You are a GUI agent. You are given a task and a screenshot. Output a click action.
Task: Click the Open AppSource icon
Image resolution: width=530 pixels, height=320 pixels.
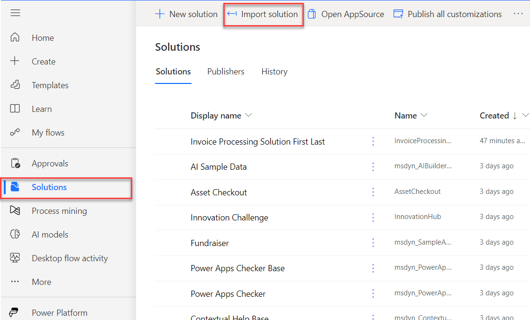pyautogui.click(x=311, y=14)
